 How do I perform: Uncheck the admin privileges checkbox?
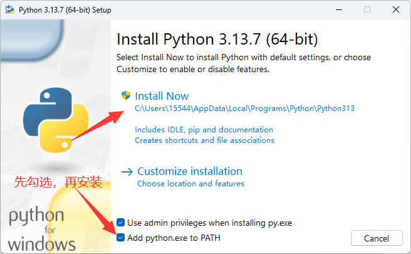coord(120,223)
